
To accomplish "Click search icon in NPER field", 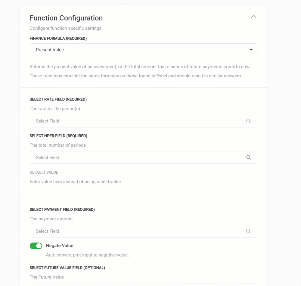I will pos(248,157).
